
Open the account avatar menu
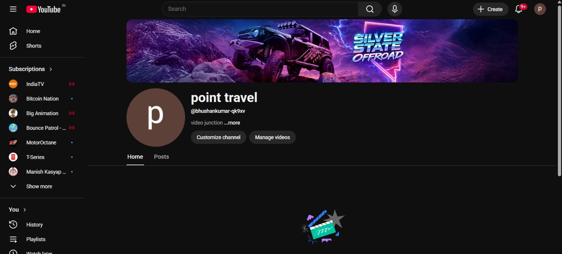(x=540, y=9)
